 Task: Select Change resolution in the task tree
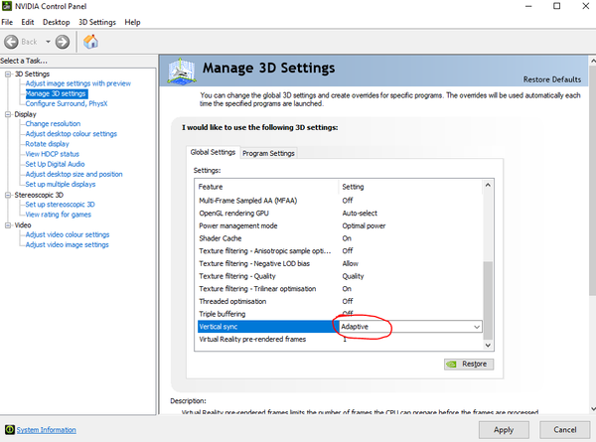(x=53, y=124)
